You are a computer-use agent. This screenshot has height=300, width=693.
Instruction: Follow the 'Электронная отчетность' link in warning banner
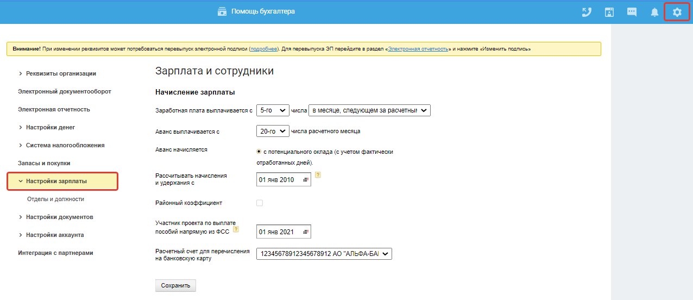418,49
